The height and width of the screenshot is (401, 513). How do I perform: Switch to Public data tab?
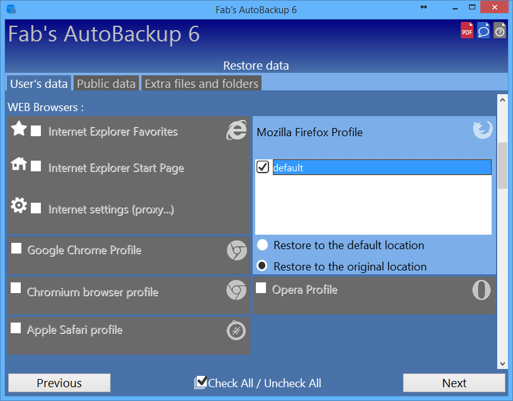point(106,83)
